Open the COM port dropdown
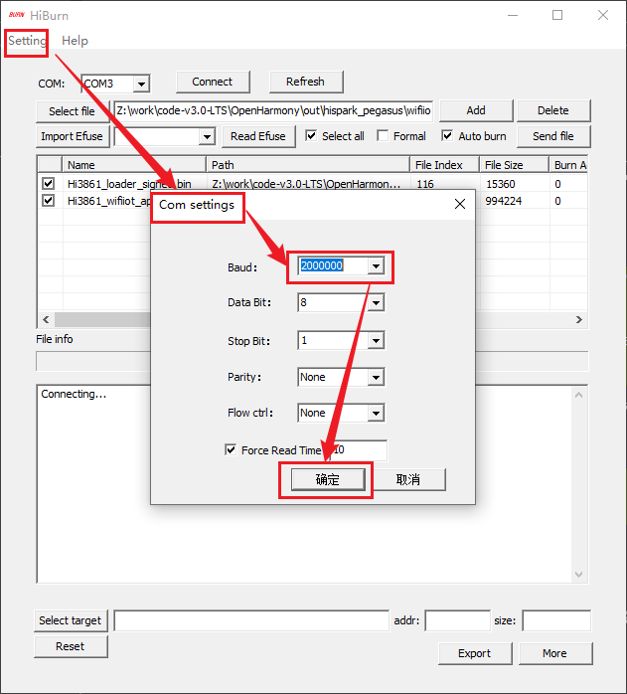Screen dimensions: 627x694 (141, 84)
